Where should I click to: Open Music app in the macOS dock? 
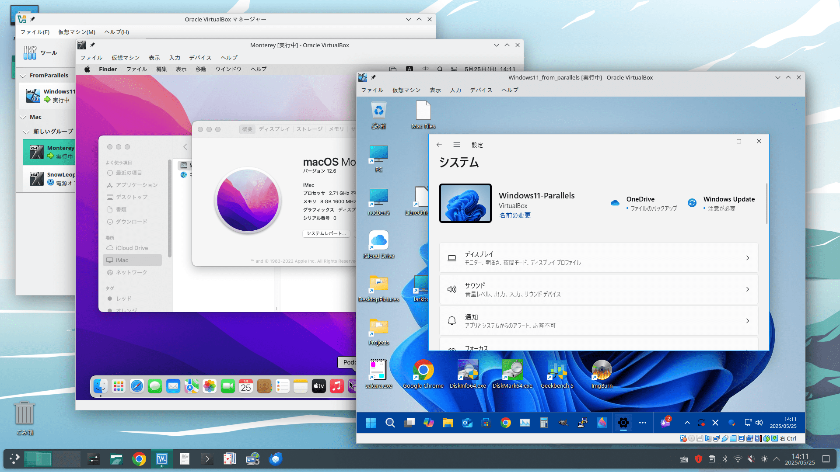337,386
